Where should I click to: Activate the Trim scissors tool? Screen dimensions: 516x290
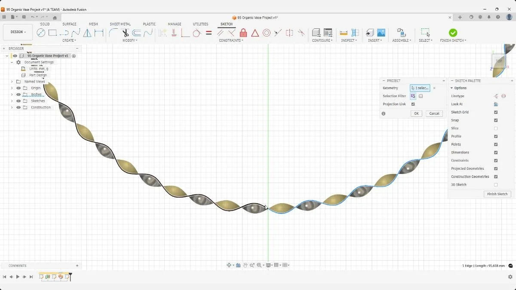tap(125, 33)
